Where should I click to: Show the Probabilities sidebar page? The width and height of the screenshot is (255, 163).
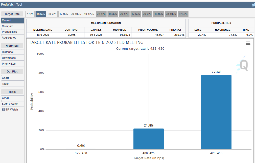point(10,32)
